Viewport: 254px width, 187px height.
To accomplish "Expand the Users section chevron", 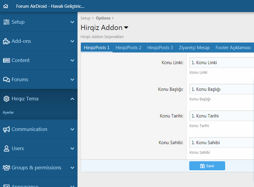I will tap(72, 148).
